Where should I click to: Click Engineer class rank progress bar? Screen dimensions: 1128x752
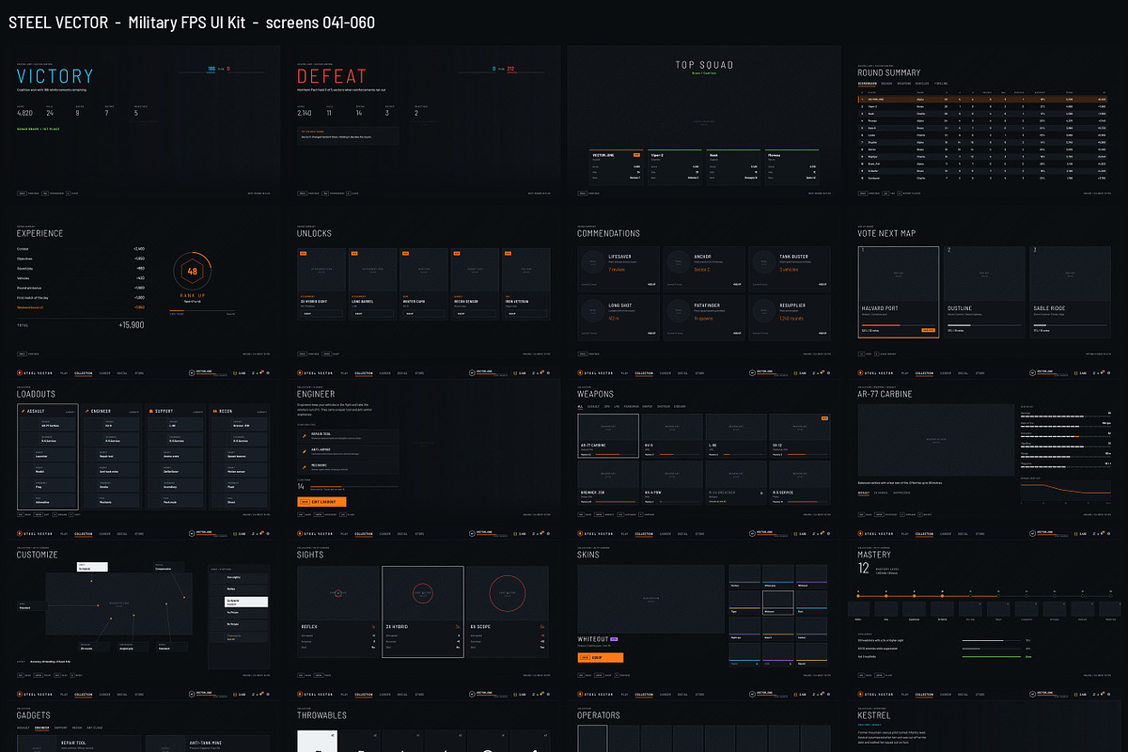(x=354, y=487)
